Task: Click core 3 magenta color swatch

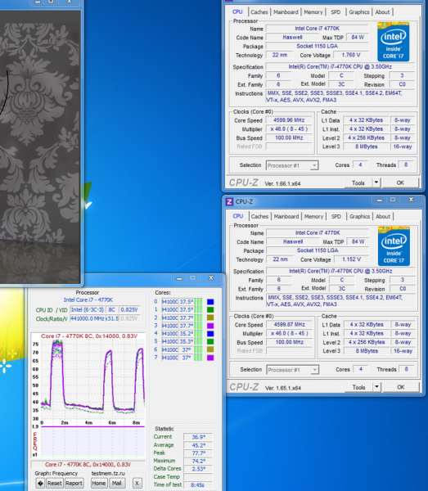Action: coord(210,326)
